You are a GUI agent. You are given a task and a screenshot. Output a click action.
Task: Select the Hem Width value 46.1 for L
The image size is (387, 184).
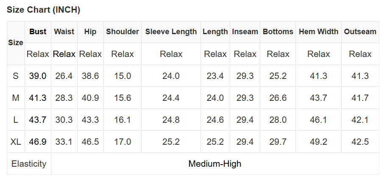click(318, 120)
